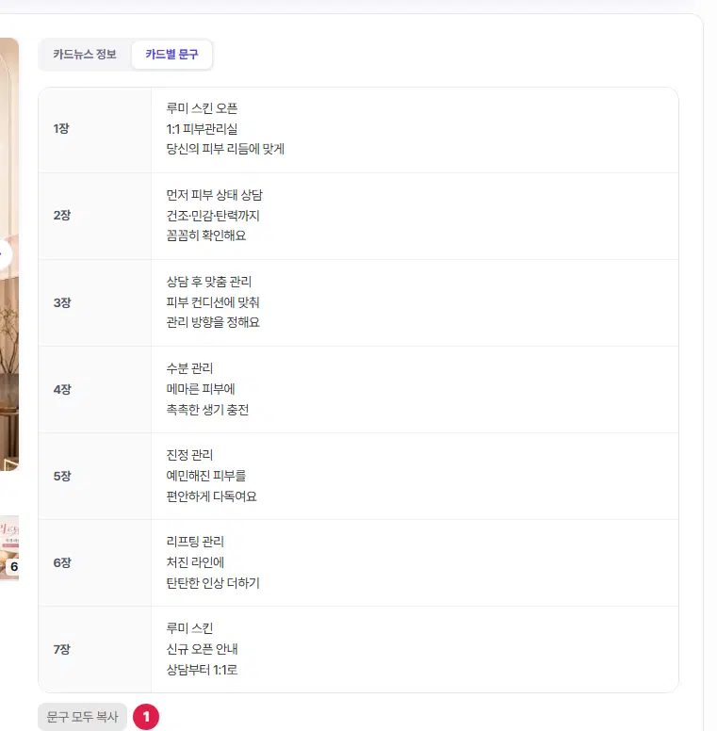The width and height of the screenshot is (717, 731).
Task: Open the card thumbnail numbered 6
Action: point(9,548)
